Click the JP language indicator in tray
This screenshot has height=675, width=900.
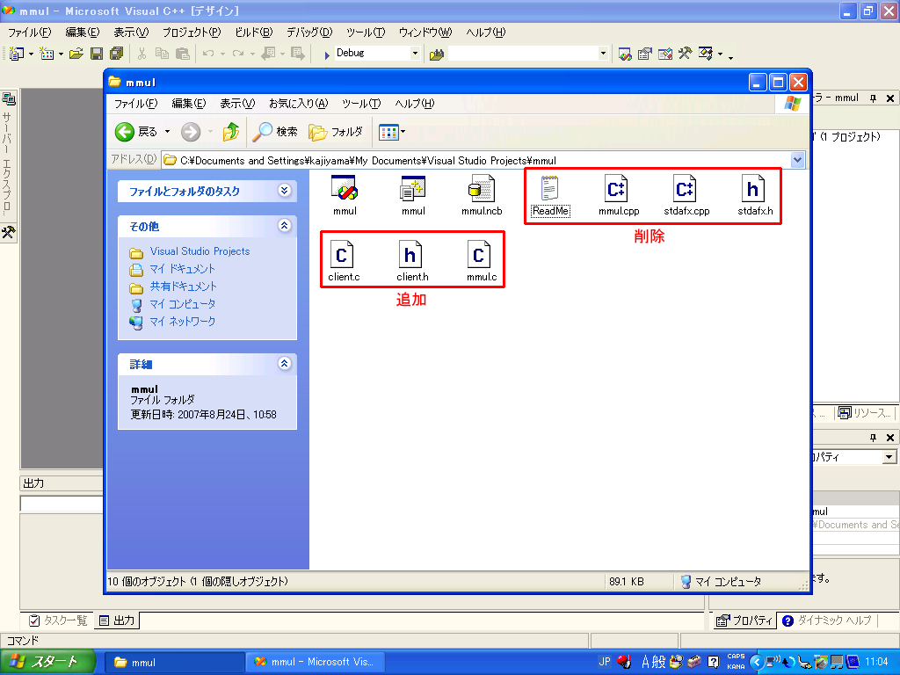click(605, 662)
